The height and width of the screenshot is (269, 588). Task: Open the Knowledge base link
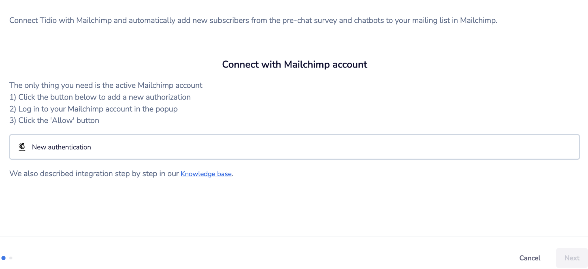click(206, 174)
